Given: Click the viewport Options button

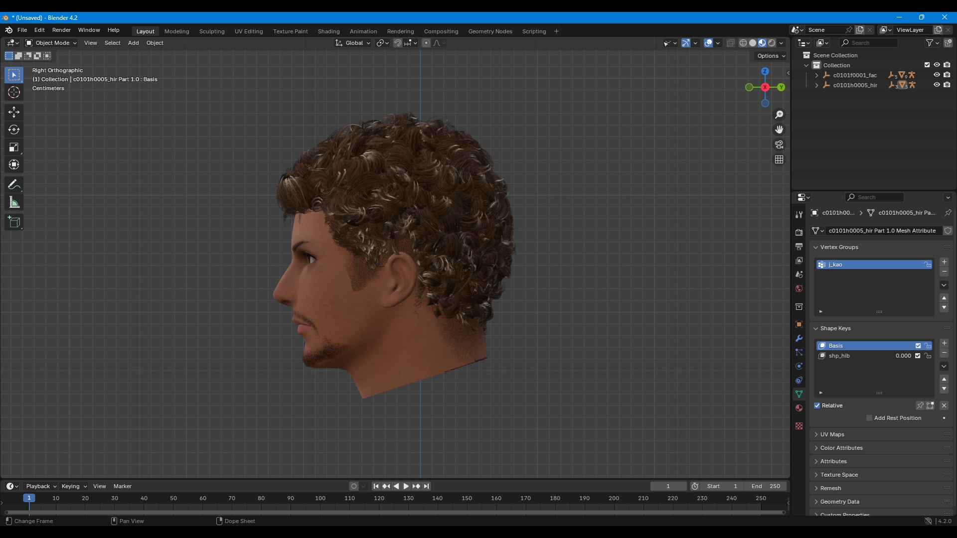Looking at the screenshot, I should tap(771, 56).
